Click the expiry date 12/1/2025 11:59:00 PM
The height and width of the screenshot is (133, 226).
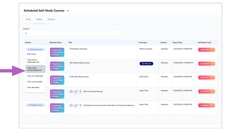[x=183, y=49]
